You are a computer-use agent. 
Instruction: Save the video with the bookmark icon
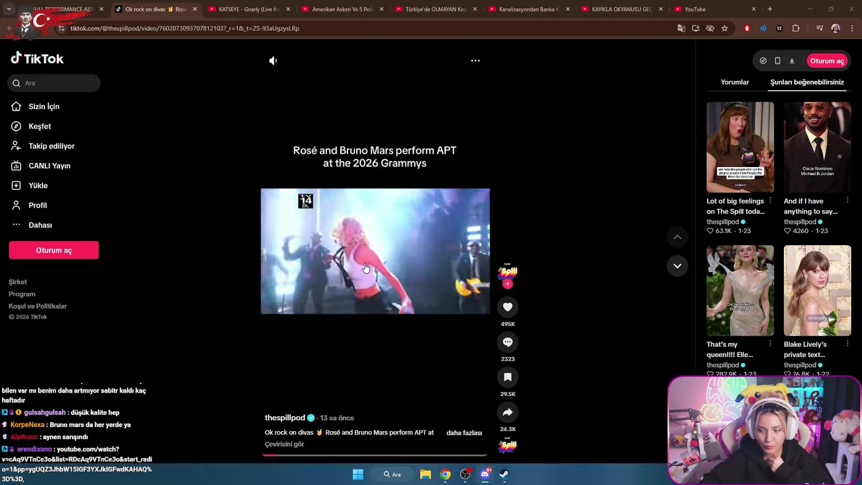pos(508,377)
